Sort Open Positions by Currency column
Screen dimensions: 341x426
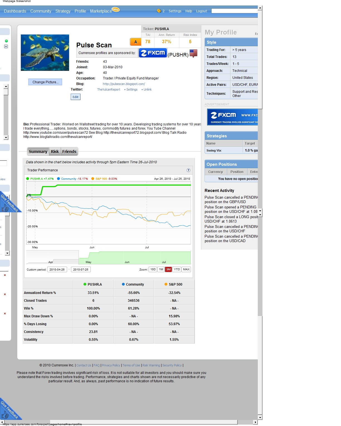216,172
